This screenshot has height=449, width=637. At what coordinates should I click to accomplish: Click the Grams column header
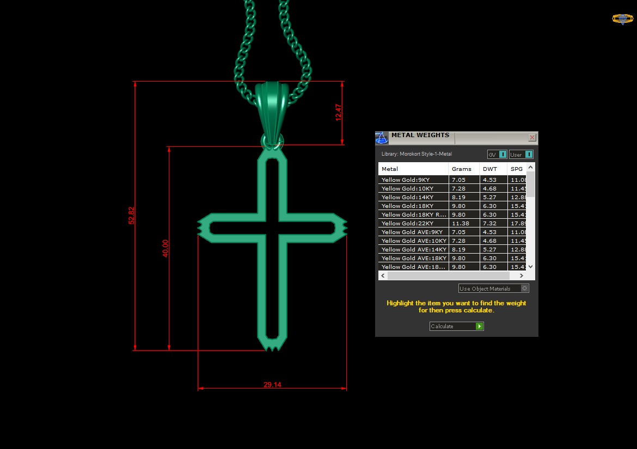click(x=463, y=169)
